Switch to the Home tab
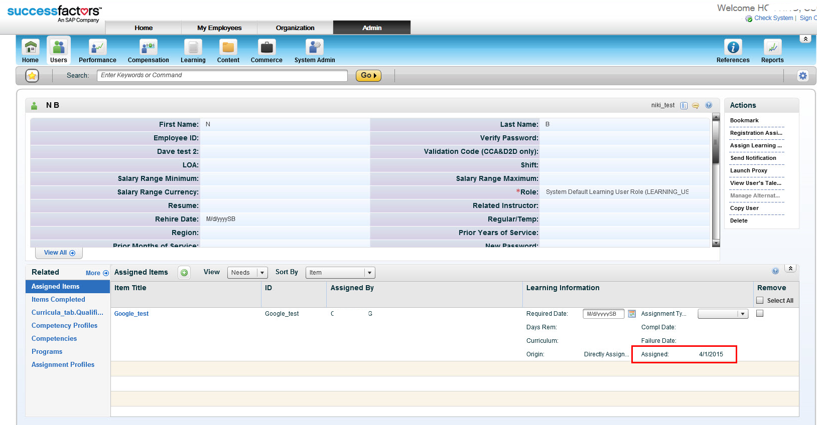Screen dimensions: 817x425 tap(144, 28)
